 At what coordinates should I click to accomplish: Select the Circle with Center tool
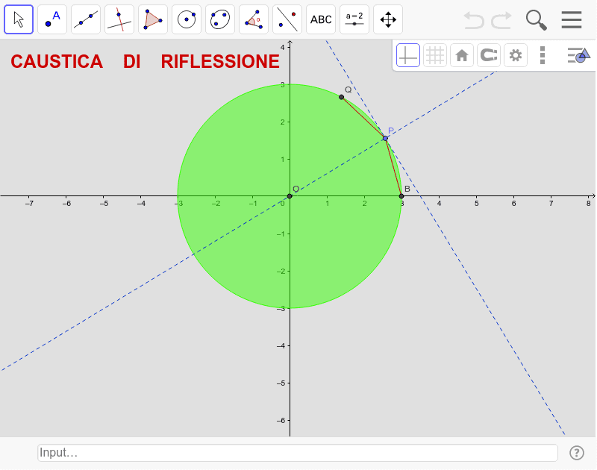(x=187, y=19)
